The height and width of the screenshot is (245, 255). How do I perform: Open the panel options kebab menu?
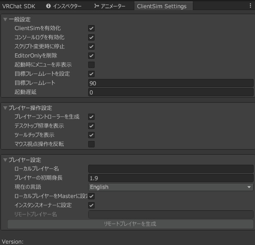click(250, 5)
